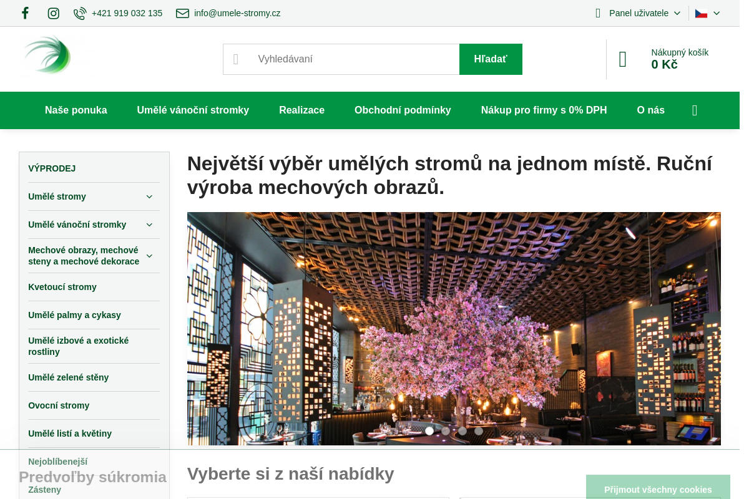Open Umělé listí a květiny category
The image size is (749, 499).
coord(70,434)
